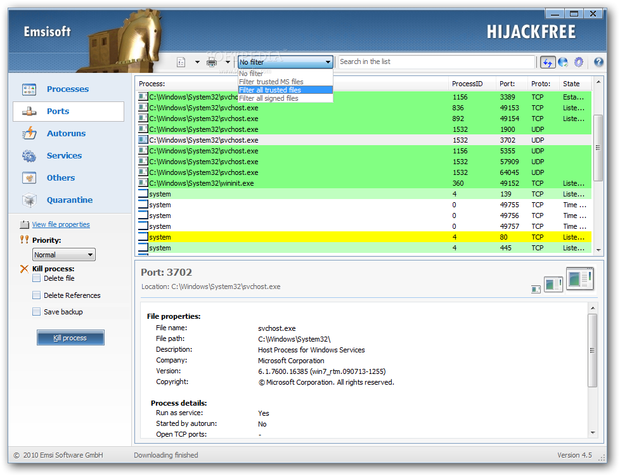This screenshot has height=476, width=620.
Task: Open the Processes section icon
Action: (29, 89)
